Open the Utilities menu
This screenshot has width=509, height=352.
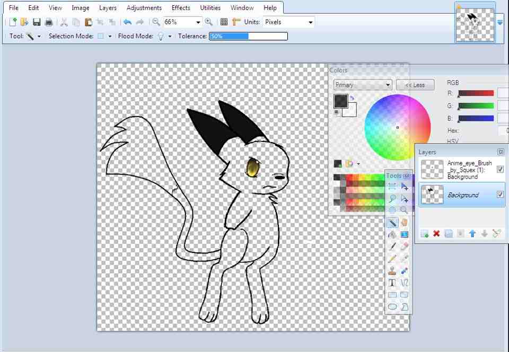click(210, 8)
